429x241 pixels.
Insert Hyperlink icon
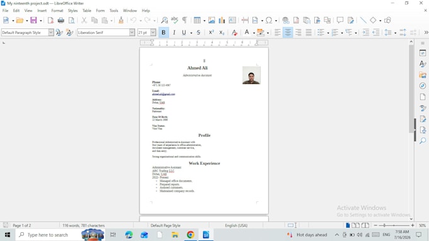pos(286,20)
